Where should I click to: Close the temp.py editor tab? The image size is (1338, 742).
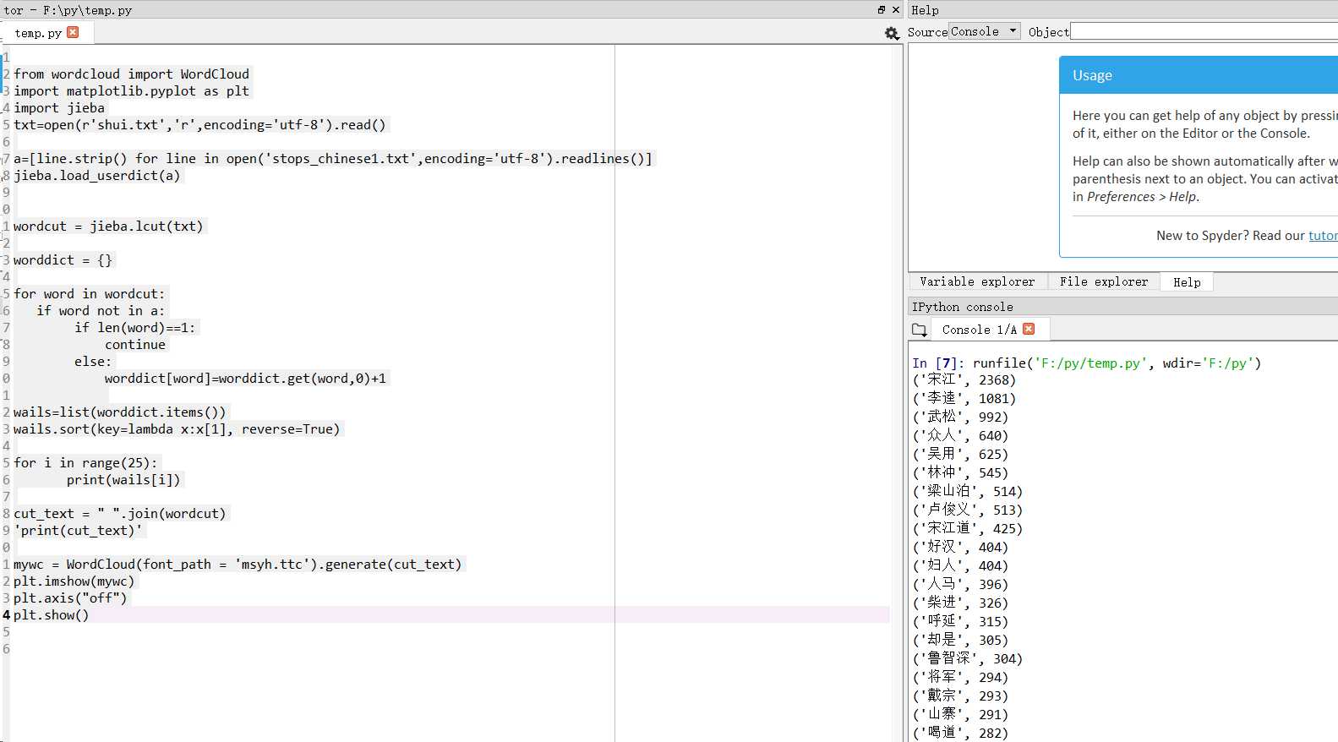click(73, 32)
